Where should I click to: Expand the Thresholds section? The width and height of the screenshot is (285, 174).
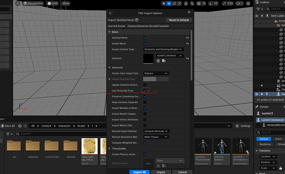(x=109, y=148)
